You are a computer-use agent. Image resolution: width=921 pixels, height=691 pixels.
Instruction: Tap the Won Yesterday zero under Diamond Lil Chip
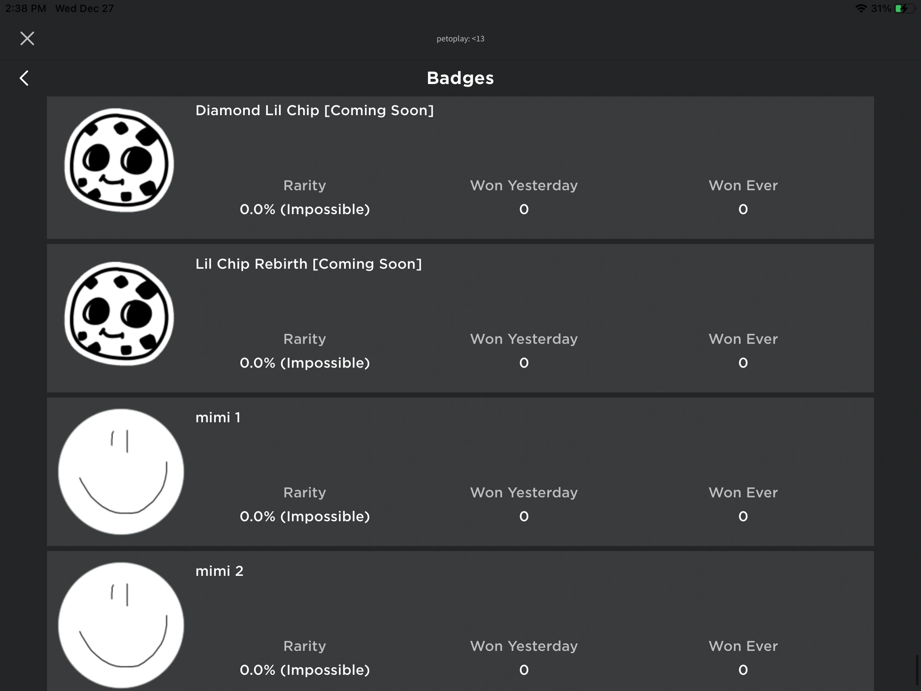point(524,209)
